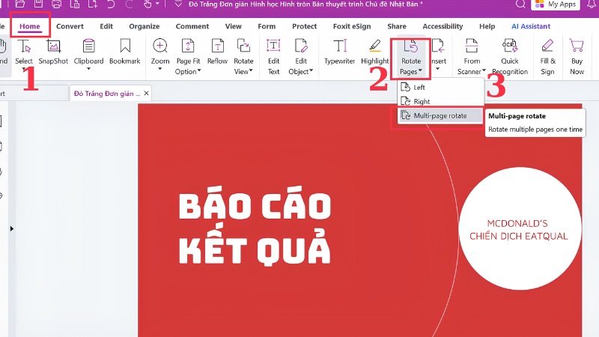Expand Page Fit Option dropdown arrow

[199, 70]
